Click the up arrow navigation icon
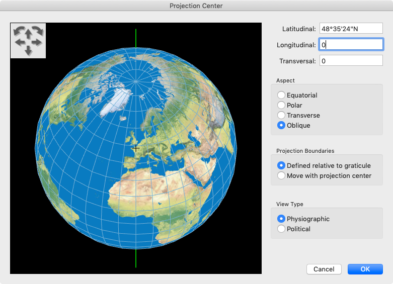Image resolution: width=393 pixels, height=284 pixels. tap(28, 34)
